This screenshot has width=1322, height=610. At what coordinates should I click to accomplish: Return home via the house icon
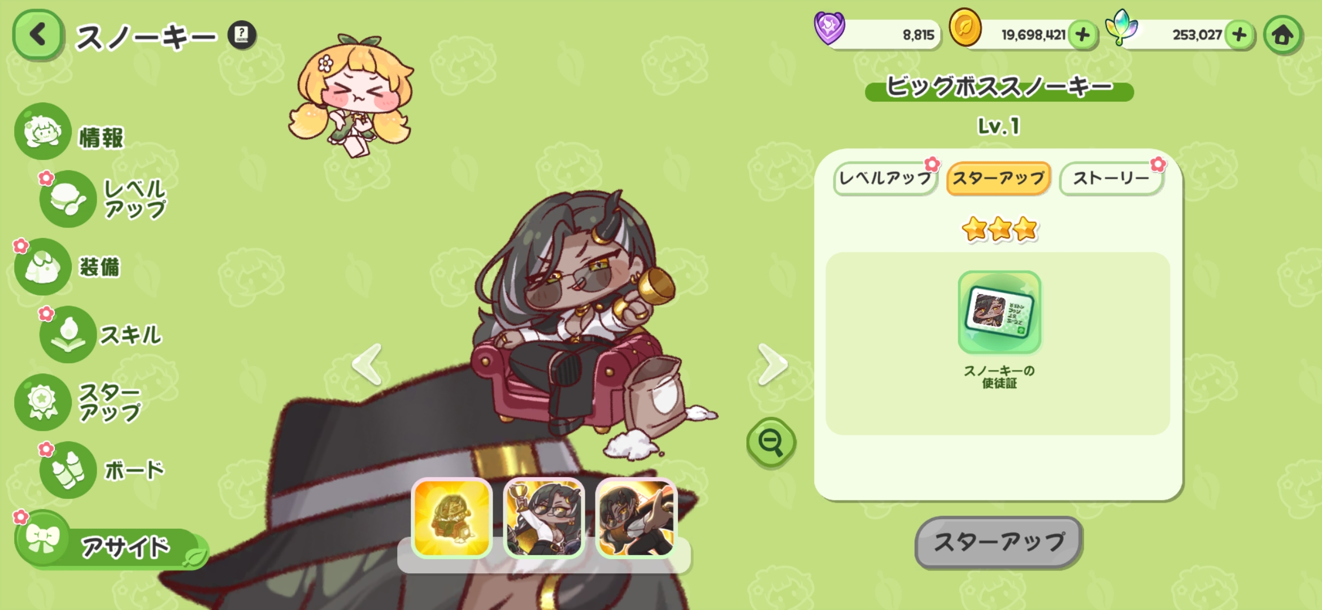click(x=1282, y=35)
